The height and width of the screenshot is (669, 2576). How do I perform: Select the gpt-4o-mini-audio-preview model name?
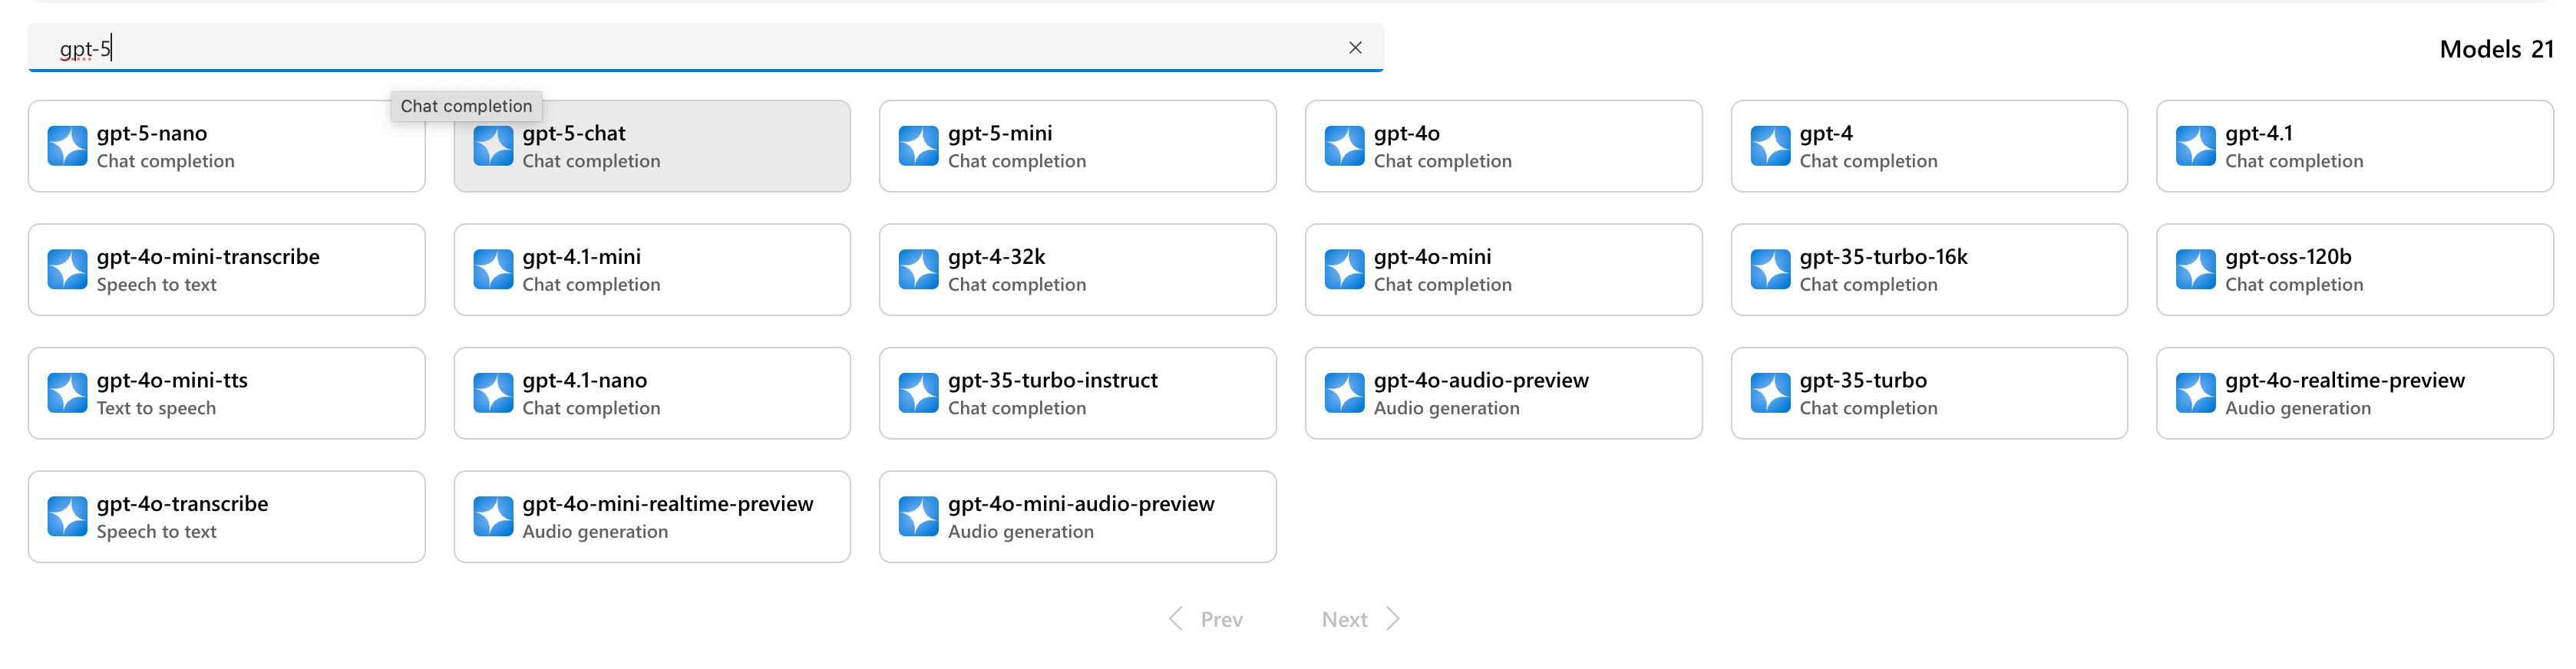1081,504
